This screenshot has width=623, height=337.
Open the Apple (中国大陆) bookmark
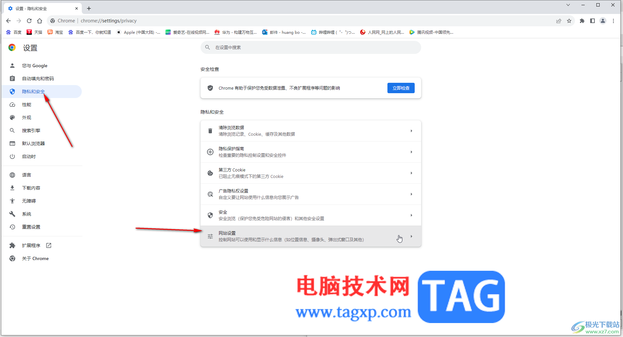coord(138,32)
